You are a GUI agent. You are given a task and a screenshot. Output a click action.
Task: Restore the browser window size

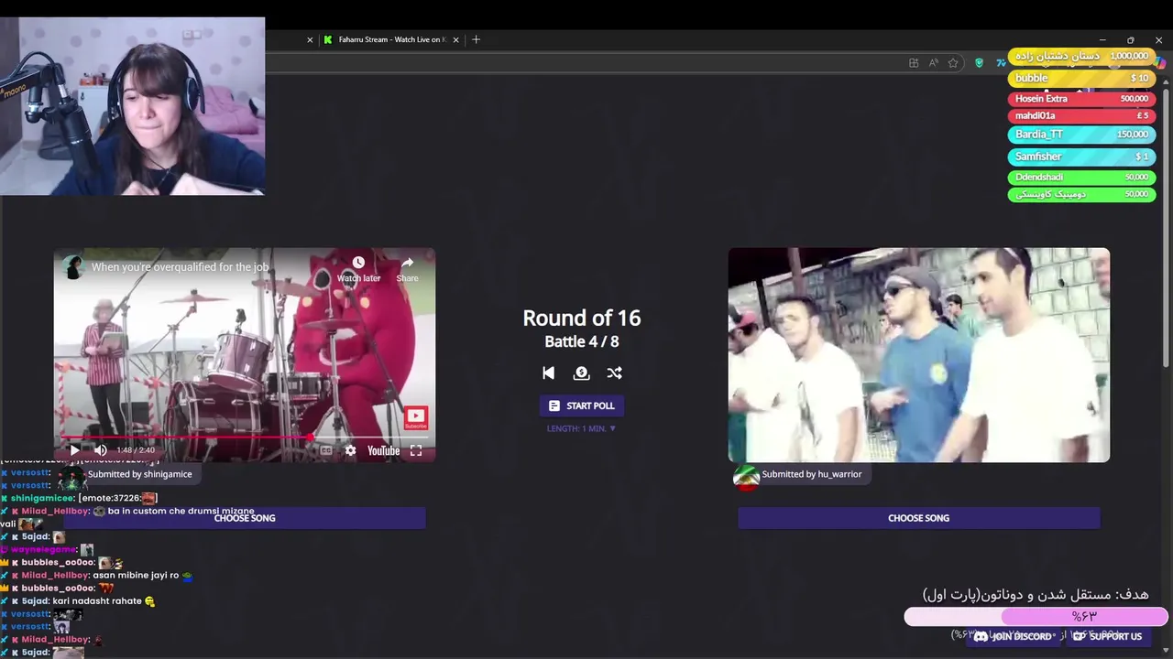(1131, 39)
